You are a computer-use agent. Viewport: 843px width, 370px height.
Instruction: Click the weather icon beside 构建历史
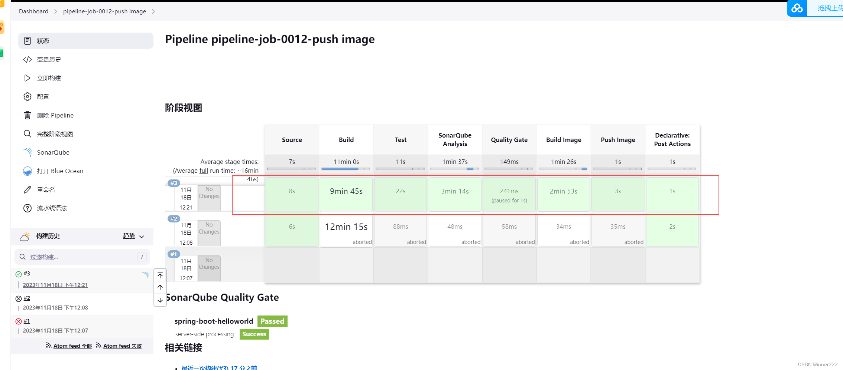click(x=25, y=237)
